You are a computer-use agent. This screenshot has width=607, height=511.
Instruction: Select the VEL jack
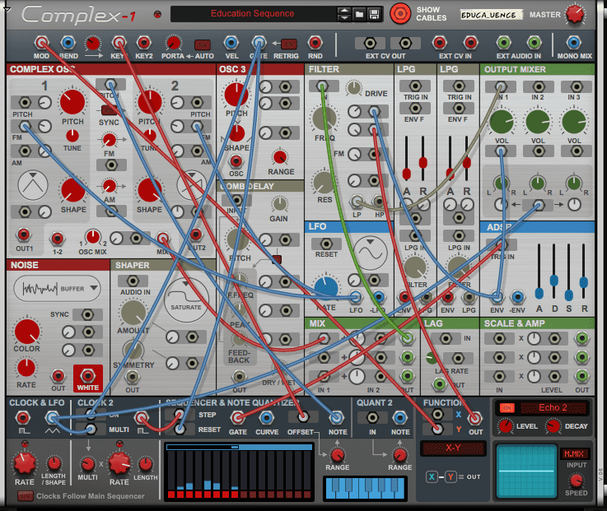tap(231, 43)
